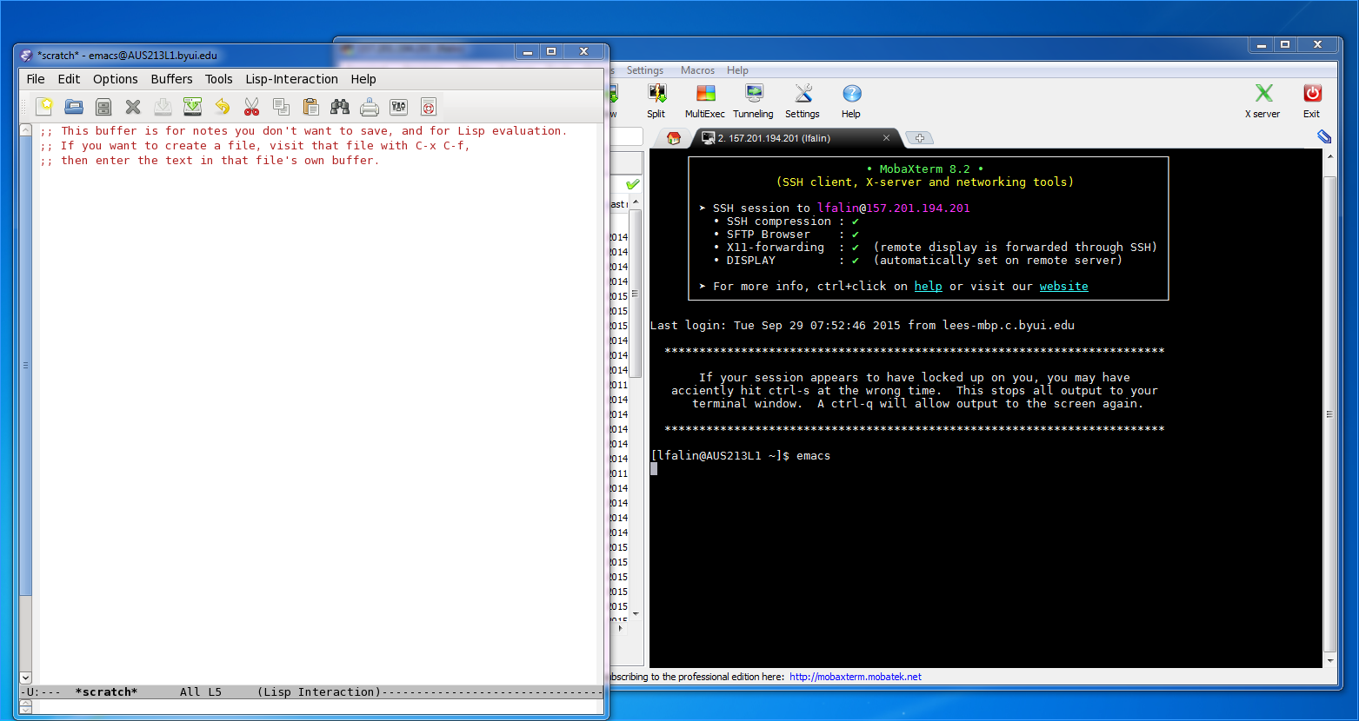
Task: Click the "emacs" command in terminal prompt
Action: 813,455
